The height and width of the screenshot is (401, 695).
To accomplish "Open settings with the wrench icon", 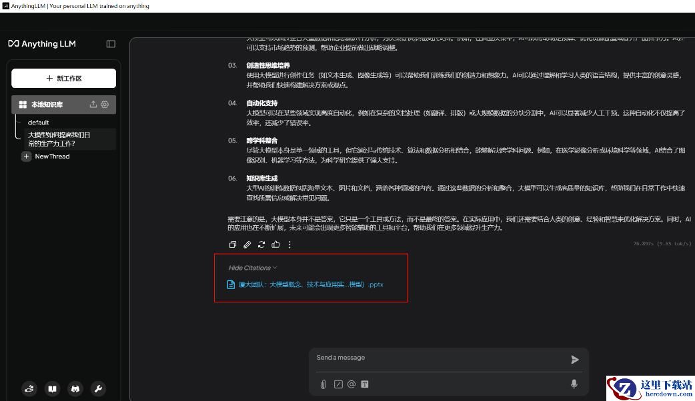I will (x=98, y=388).
